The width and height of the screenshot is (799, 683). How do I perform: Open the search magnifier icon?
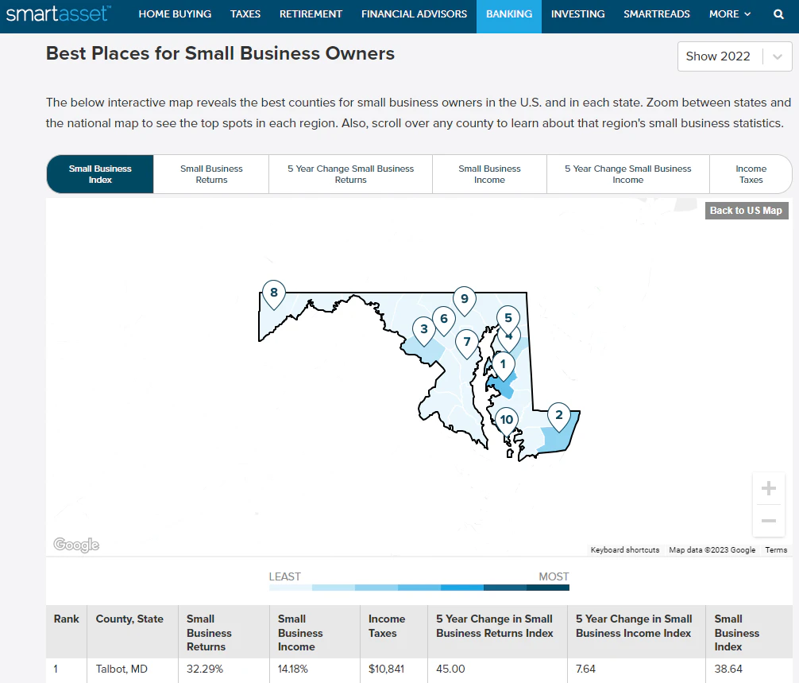pyautogui.click(x=778, y=14)
